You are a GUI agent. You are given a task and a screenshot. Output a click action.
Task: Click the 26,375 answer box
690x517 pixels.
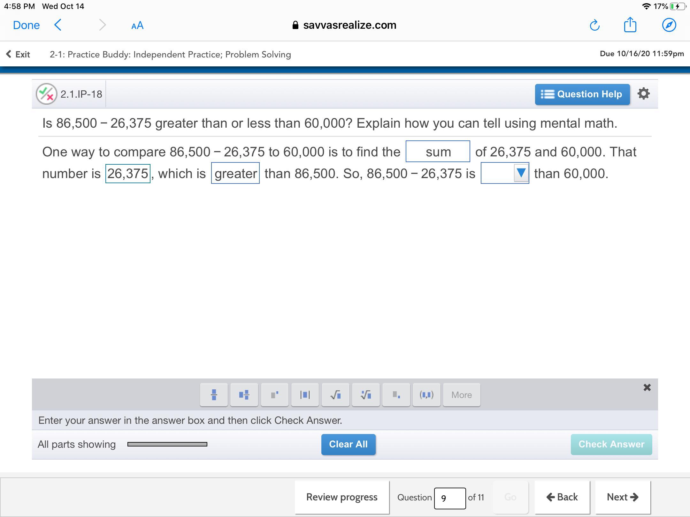[x=128, y=174]
